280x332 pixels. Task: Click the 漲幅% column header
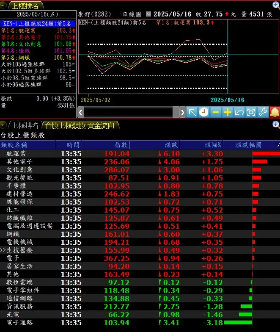click(x=201, y=145)
